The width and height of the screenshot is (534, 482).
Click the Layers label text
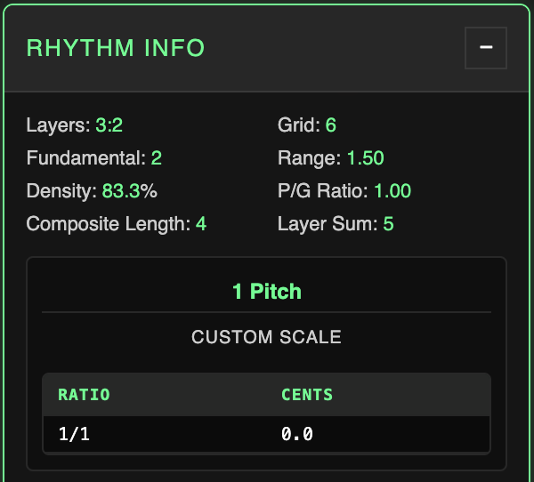point(59,125)
